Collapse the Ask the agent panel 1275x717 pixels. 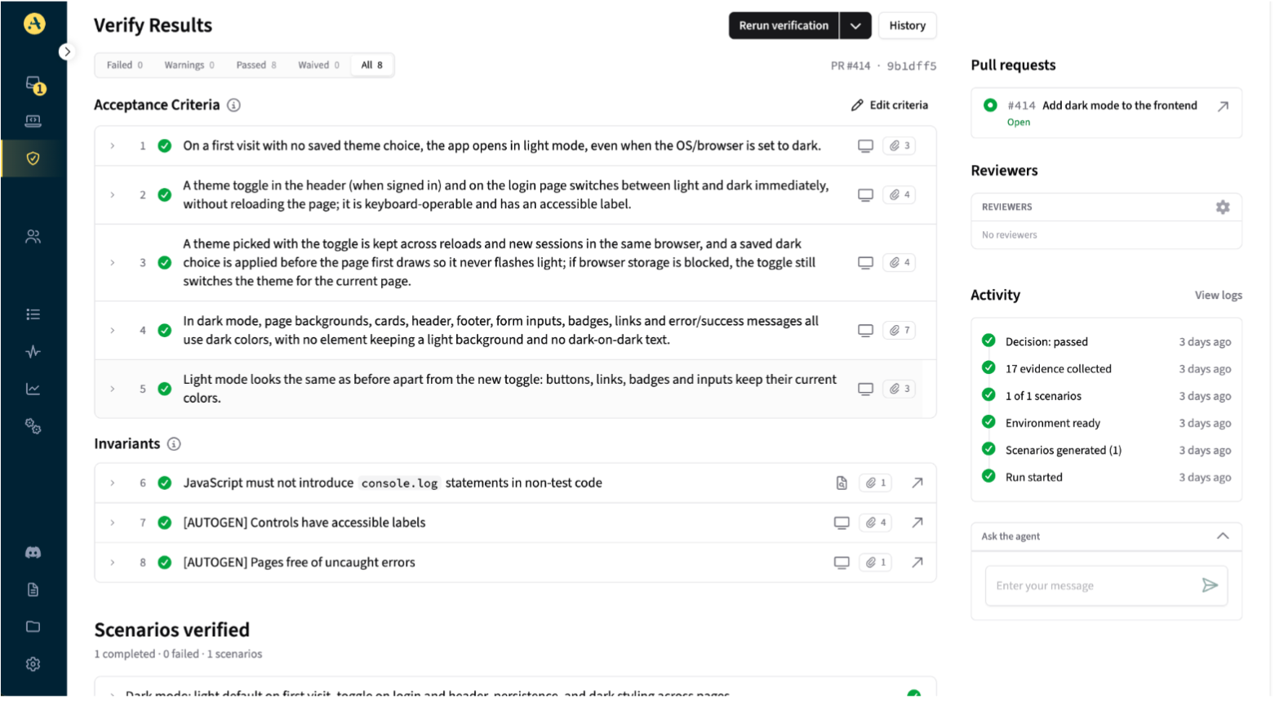[x=1222, y=537]
